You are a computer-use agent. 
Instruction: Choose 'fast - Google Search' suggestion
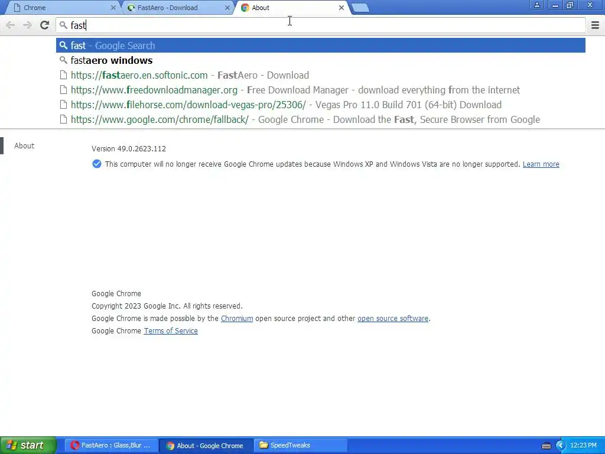pos(321,46)
